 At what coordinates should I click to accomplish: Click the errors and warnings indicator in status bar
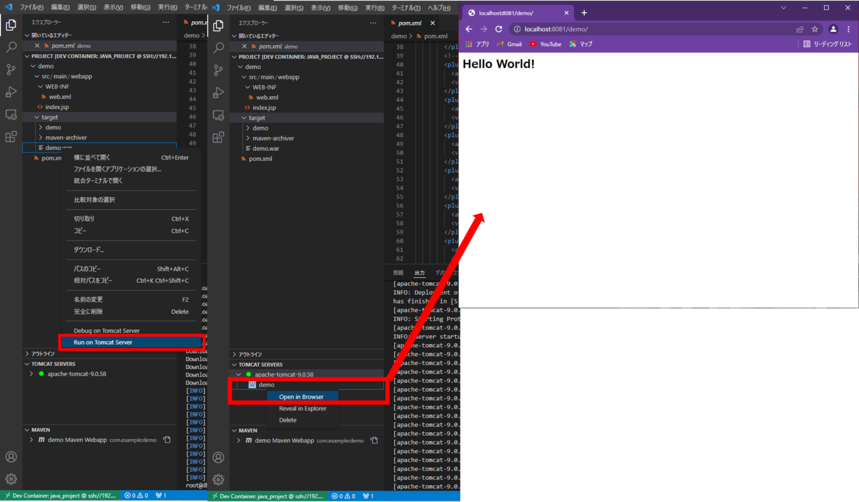[136, 496]
